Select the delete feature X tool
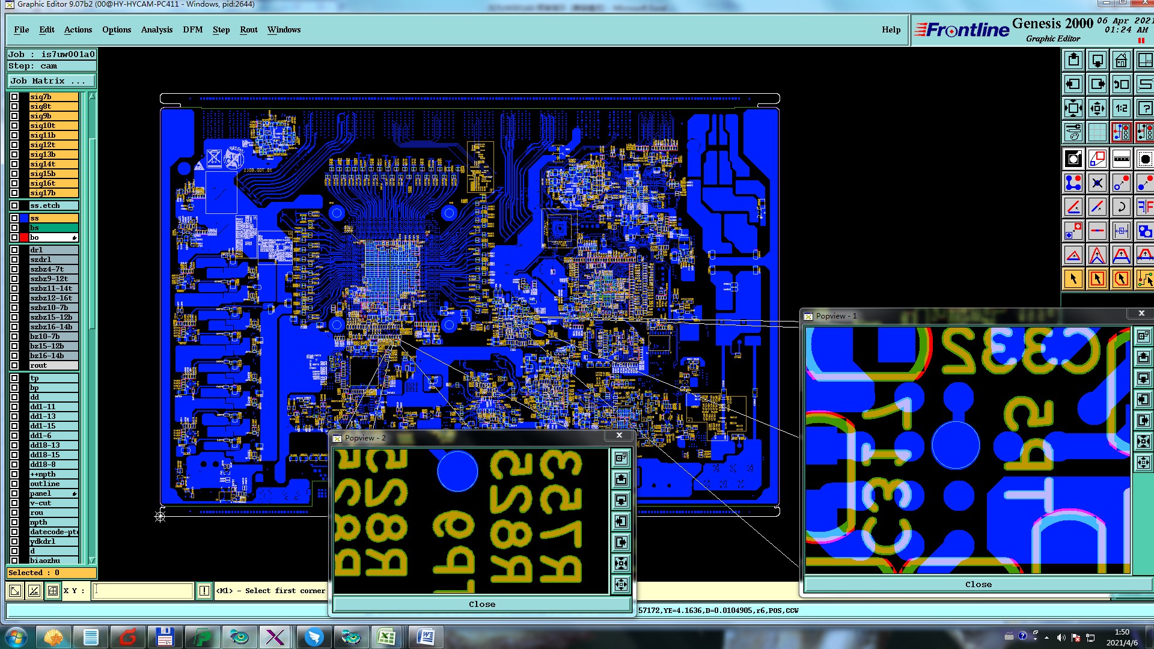This screenshot has width=1154, height=649. tap(1098, 183)
